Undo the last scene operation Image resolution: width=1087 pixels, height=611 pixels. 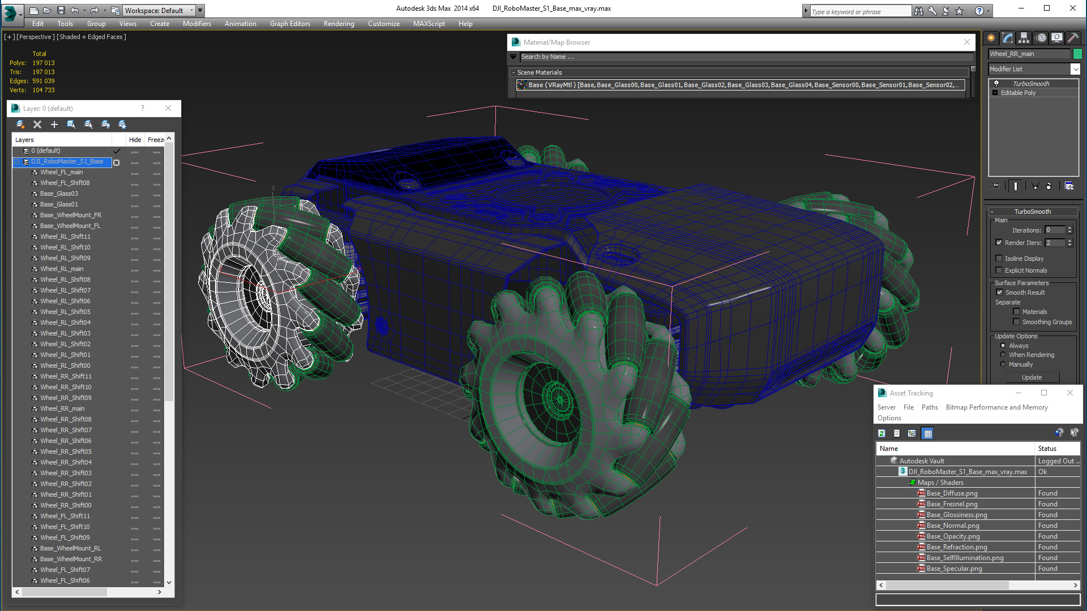74,10
